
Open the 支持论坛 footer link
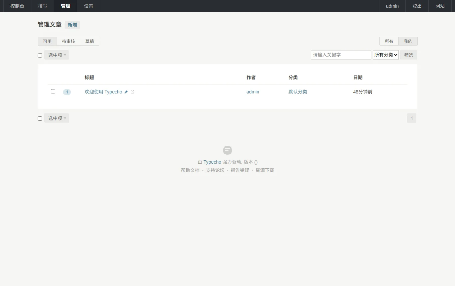click(215, 170)
